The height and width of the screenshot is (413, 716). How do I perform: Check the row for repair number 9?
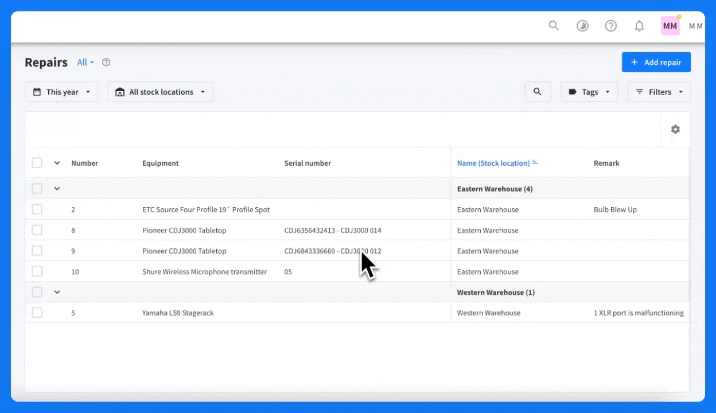click(37, 251)
